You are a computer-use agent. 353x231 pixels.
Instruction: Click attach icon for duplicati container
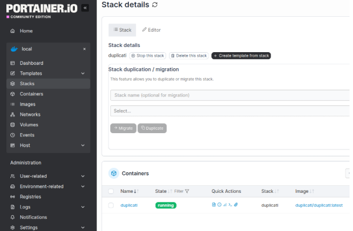[x=236, y=204]
